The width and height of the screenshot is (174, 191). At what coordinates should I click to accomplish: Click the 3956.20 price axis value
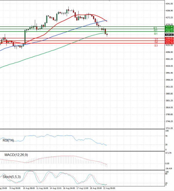169,80
